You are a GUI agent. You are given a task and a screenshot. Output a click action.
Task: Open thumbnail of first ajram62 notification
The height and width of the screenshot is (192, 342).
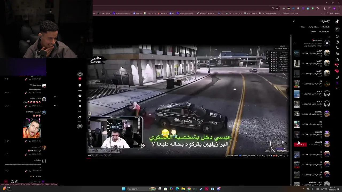[x=297, y=114]
